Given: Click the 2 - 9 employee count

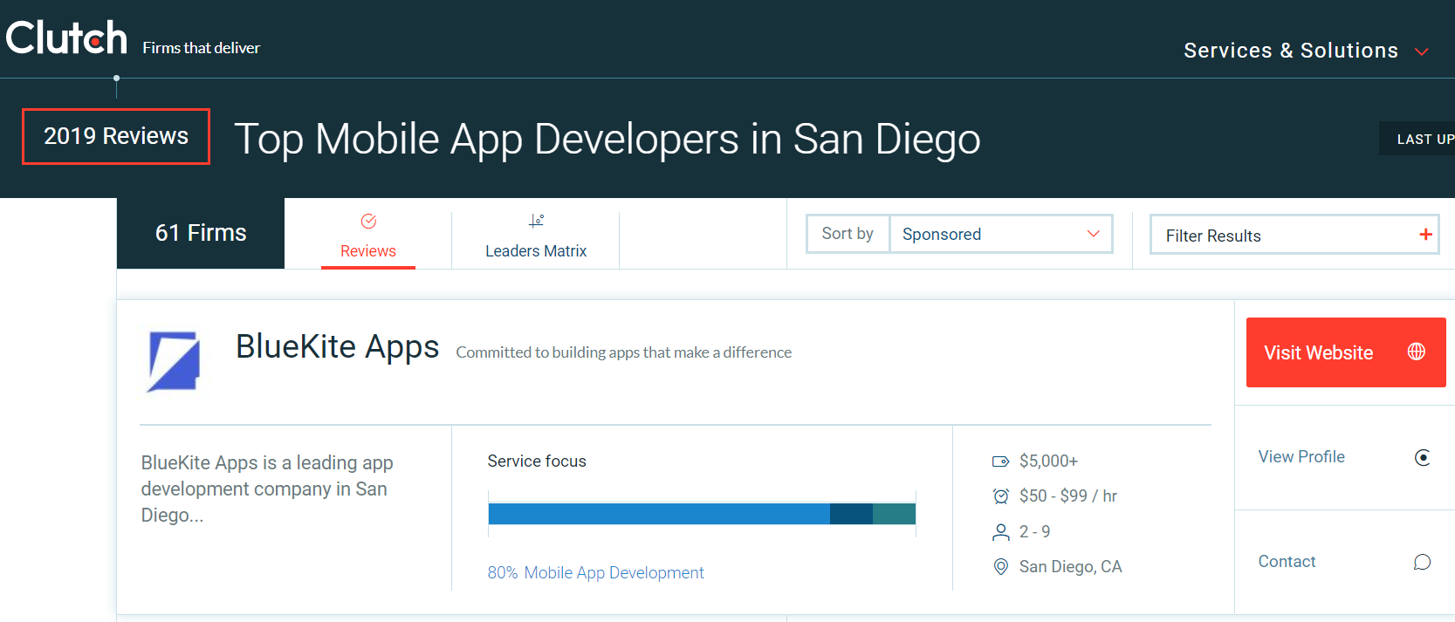Looking at the screenshot, I should (x=1034, y=532).
